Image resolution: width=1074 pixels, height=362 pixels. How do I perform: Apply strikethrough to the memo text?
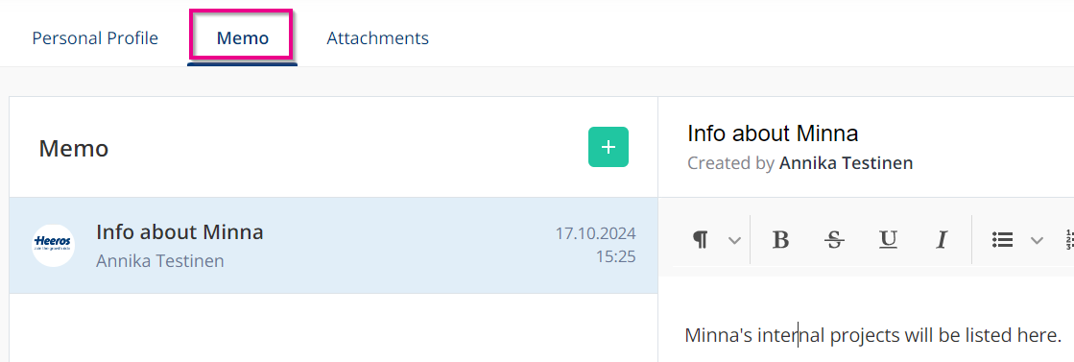click(x=834, y=239)
